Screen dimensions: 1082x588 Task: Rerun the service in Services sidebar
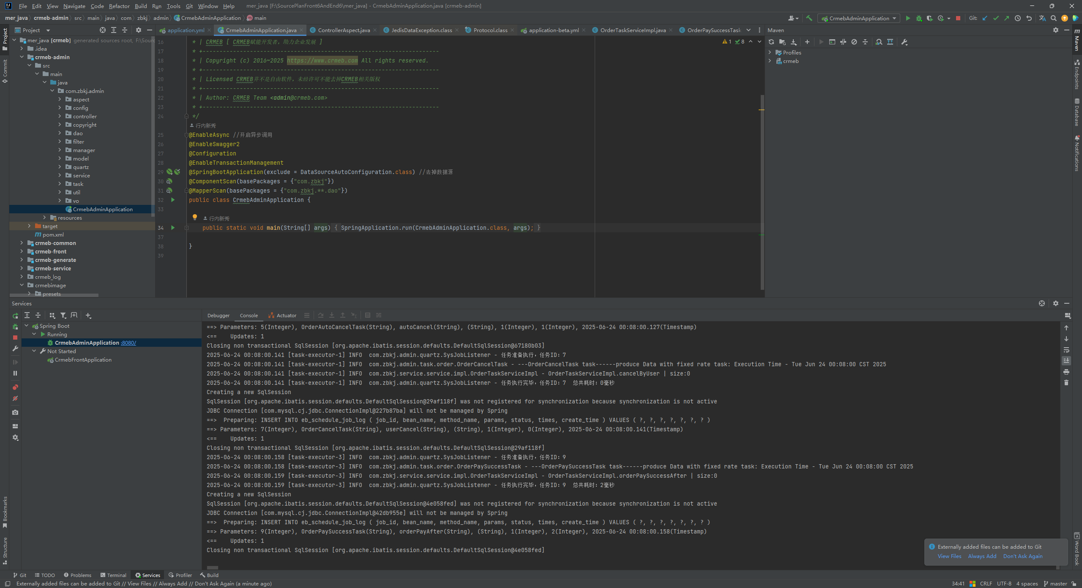pos(15,316)
